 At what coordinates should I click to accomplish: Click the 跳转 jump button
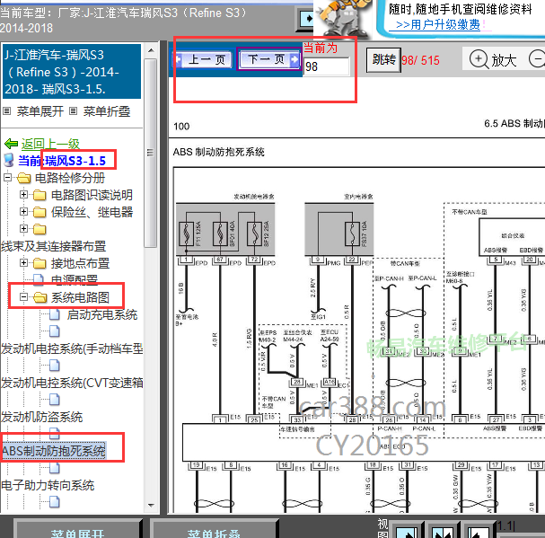coord(383,60)
